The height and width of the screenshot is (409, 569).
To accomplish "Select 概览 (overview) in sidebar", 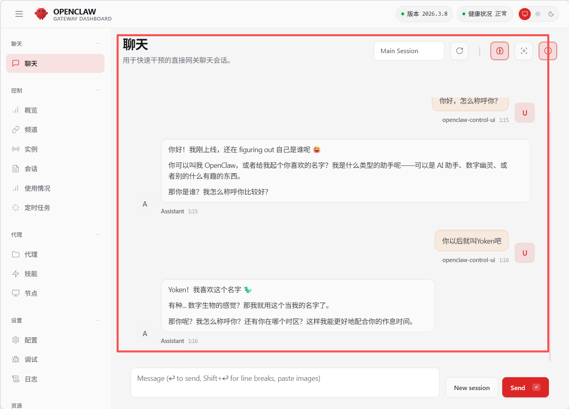I will coord(31,110).
